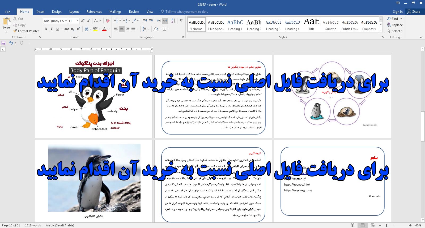Click the vertical scrollbar thumb
Viewport: 425px width, 228px height.
(x=423, y=127)
